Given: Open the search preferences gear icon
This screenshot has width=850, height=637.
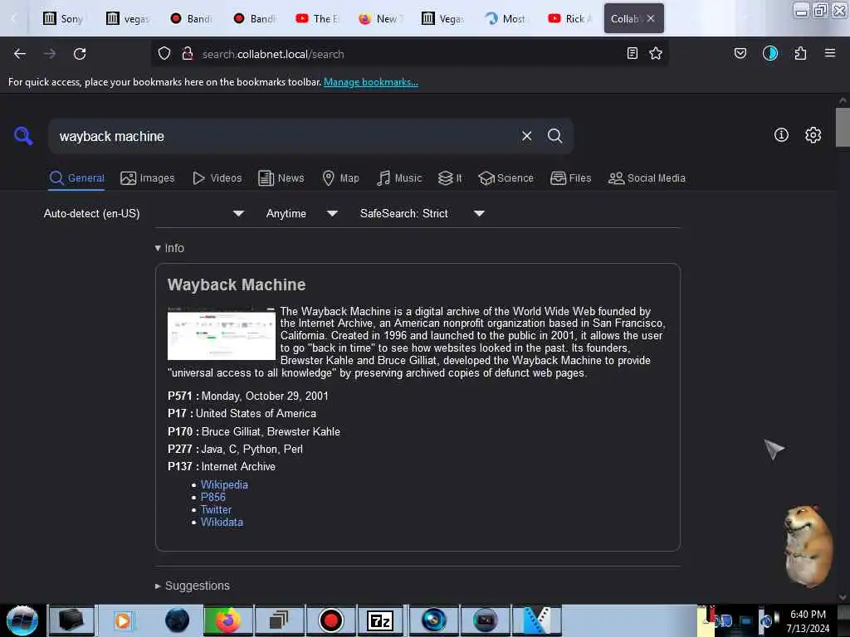Looking at the screenshot, I should point(813,135).
